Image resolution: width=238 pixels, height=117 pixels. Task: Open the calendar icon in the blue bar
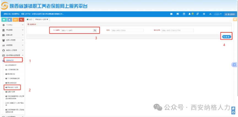[x=184, y=14]
